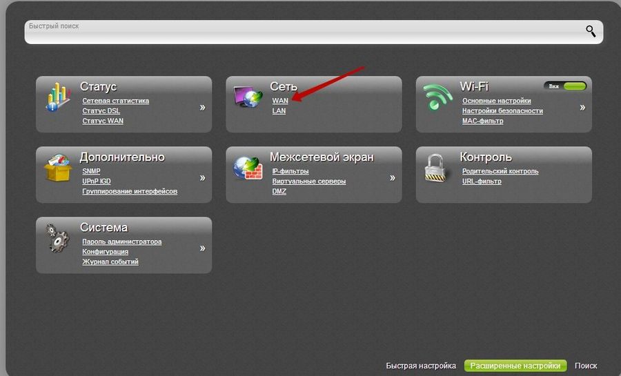Click the Быстрый поиск input field
621x376 pixels.
pyautogui.click(x=304, y=32)
